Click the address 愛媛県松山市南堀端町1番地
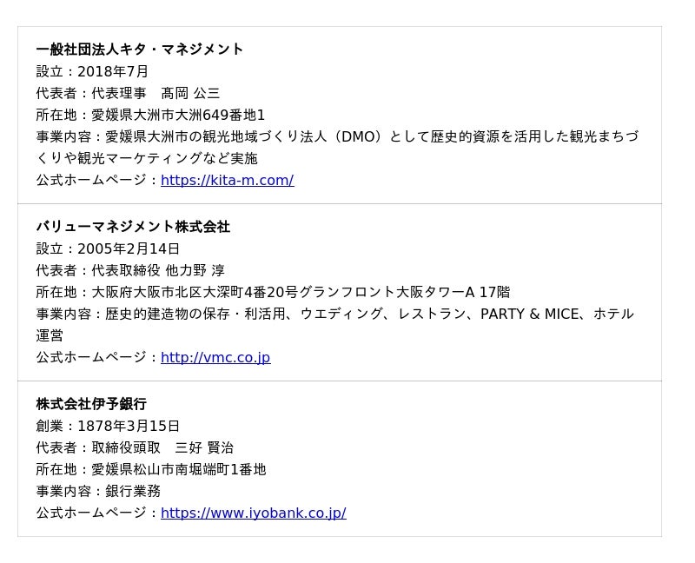 (178, 469)
